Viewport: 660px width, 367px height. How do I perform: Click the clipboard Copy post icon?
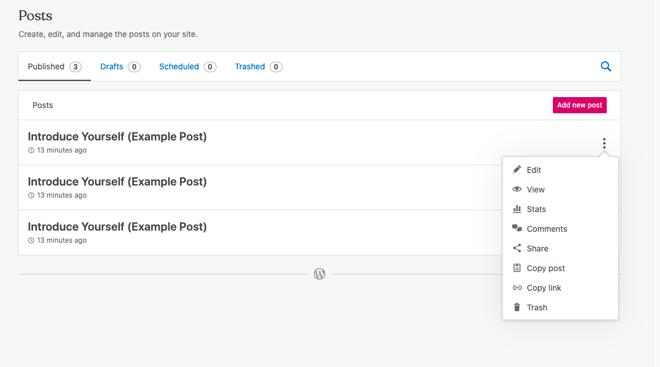[x=517, y=268]
